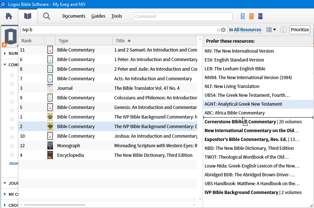Expand the CROS section in sidebar
Viewport: 314px width, 208px height.
click(5, 205)
